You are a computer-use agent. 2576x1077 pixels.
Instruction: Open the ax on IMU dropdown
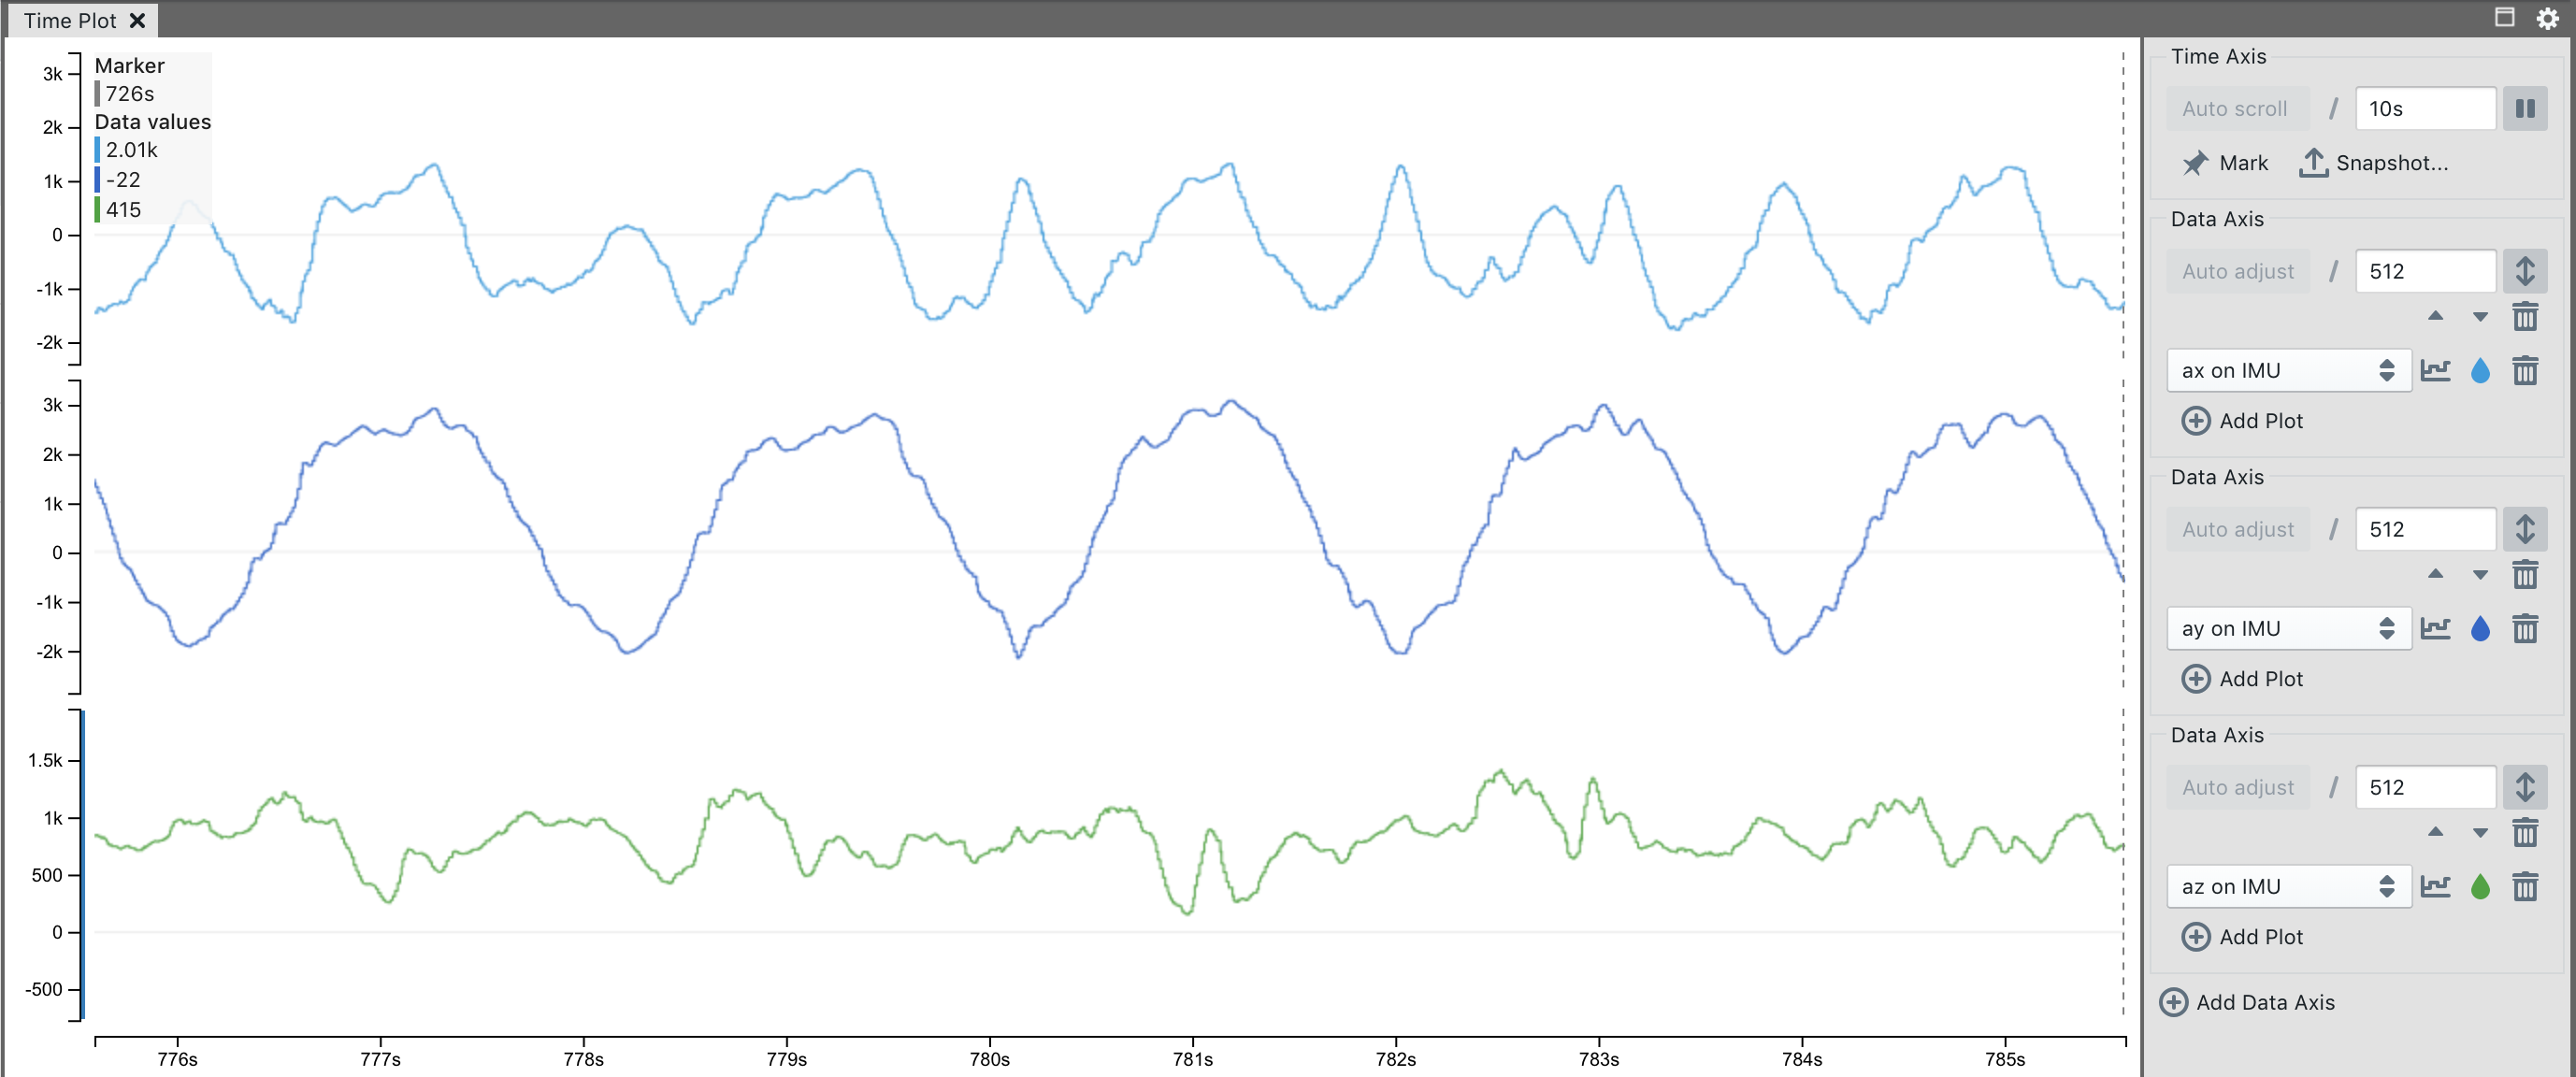tap(2287, 371)
